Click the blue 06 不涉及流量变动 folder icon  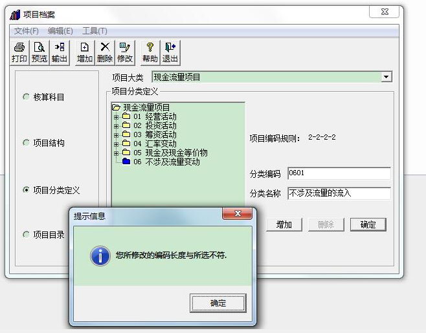click(x=126, y=161)
